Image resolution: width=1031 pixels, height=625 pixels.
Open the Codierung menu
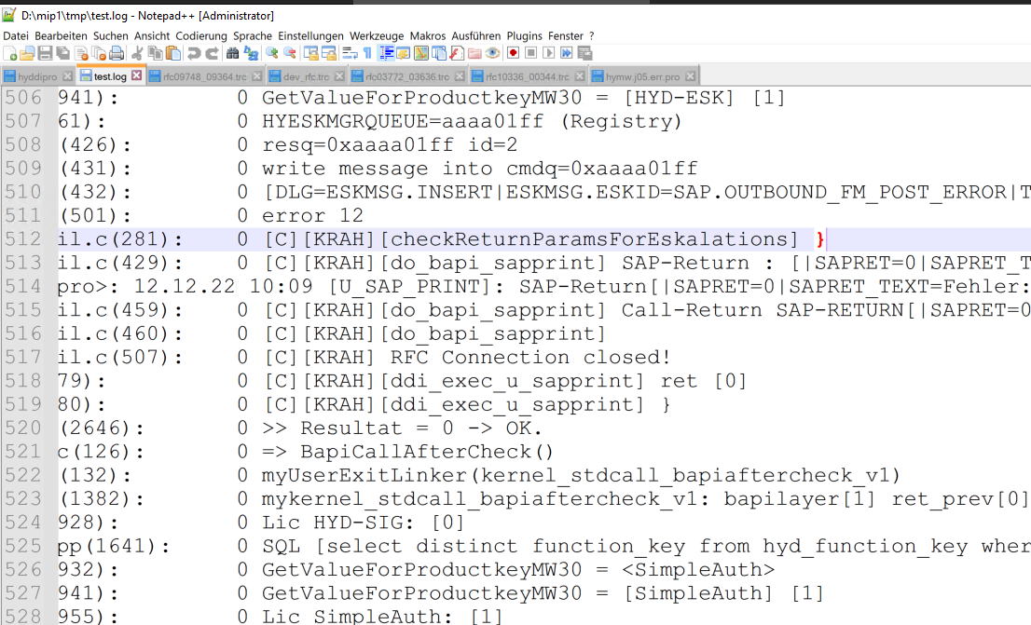tap(201, 35)
